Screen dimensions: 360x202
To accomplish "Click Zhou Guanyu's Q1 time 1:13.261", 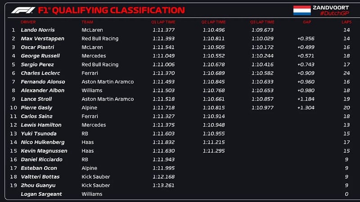I will point(163,185).
